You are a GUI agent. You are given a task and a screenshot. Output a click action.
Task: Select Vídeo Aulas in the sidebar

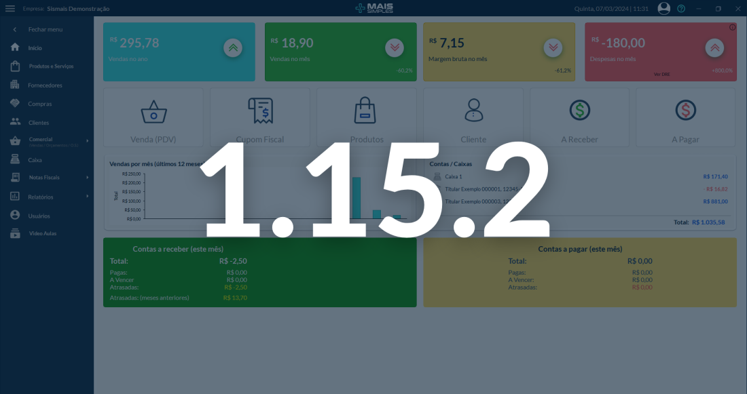click(x=43, y=234)
